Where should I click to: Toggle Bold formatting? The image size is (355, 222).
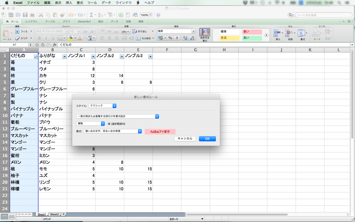point(39,38)
